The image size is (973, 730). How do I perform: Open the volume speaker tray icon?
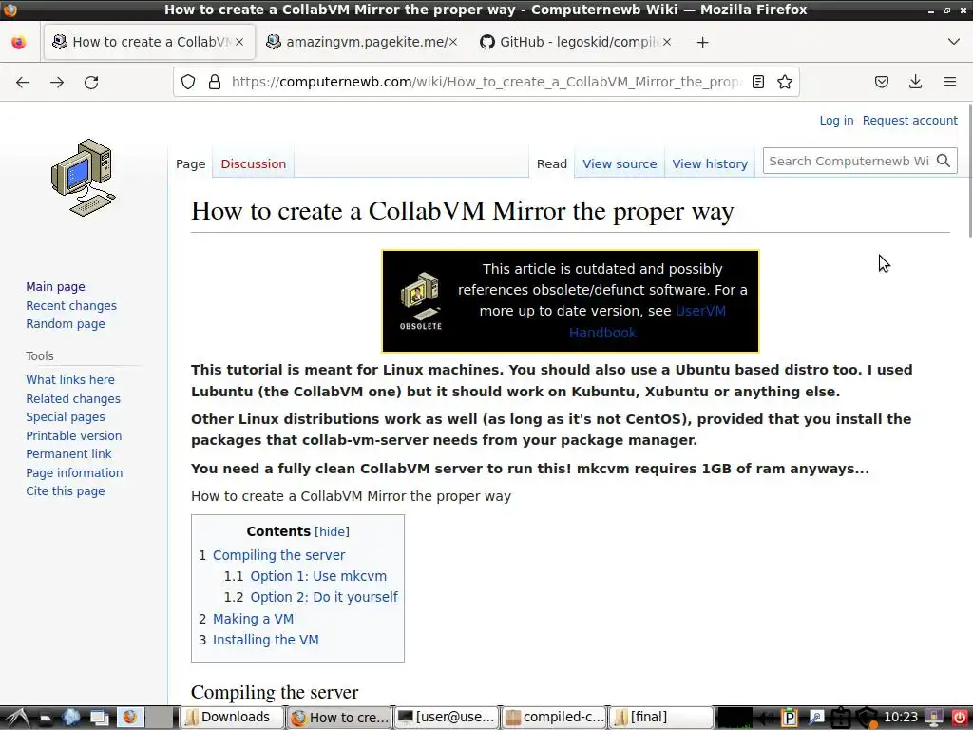pyautogui.click(x=765, y=718)
